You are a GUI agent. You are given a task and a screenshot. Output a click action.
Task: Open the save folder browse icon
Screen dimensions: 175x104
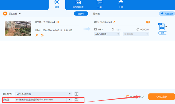[77, 100]
